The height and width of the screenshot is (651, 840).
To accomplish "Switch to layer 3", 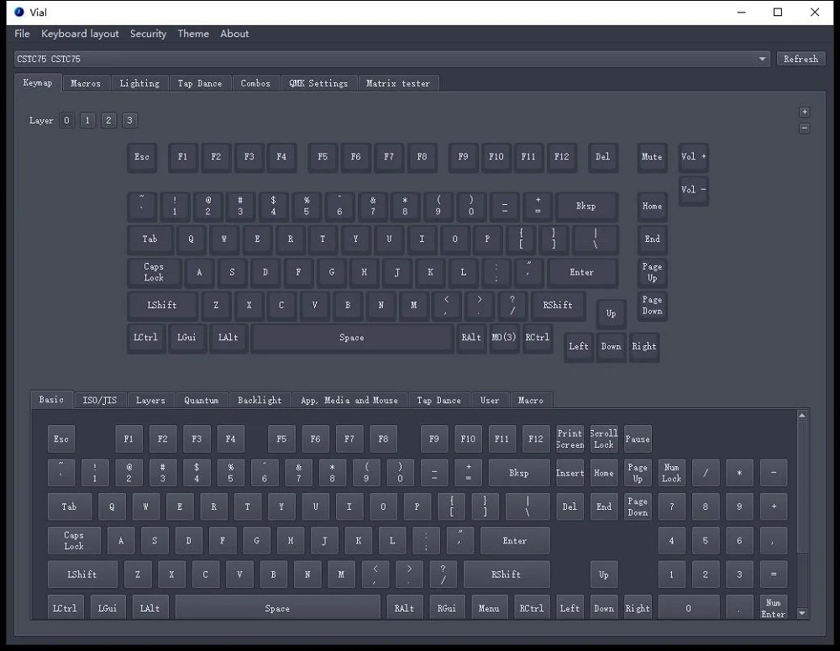I will click(129, 121).
